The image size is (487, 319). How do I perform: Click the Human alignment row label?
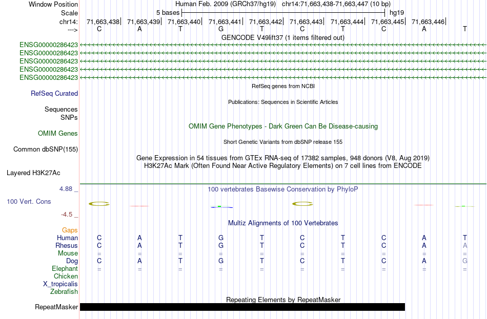click(67, 238)
